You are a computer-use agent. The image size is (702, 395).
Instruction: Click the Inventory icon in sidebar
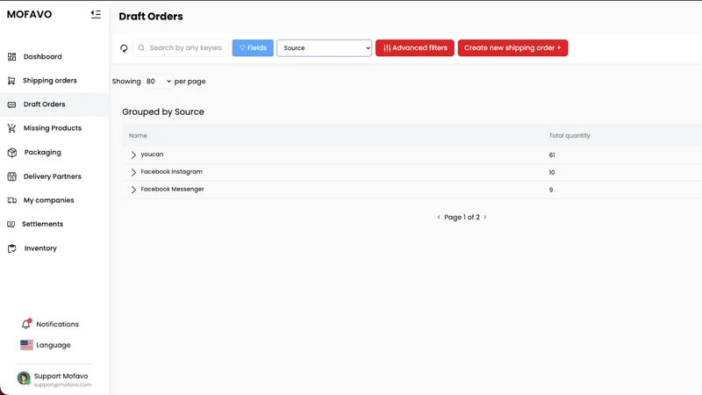click(12, 248)
